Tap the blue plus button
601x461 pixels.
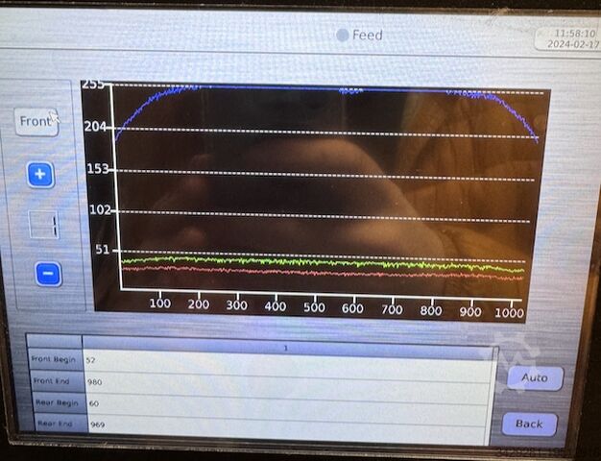39,175
